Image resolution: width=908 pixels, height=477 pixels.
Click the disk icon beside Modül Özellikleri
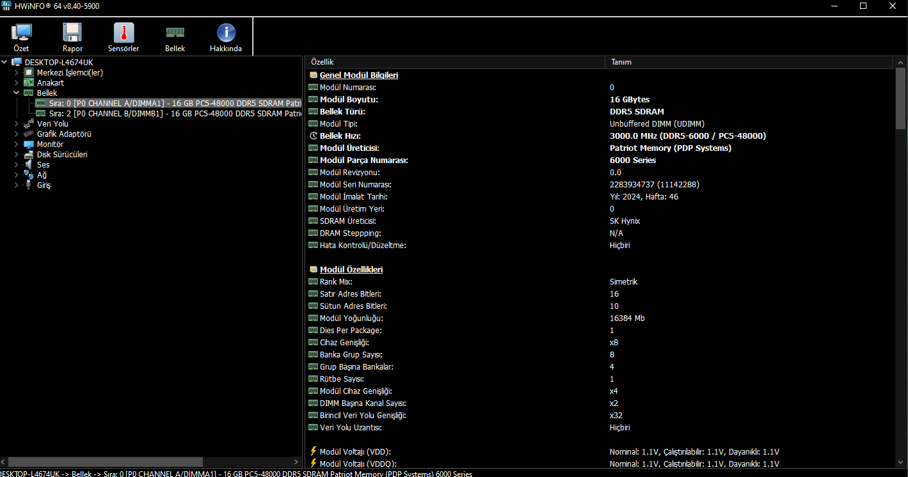tap(313, 270)
